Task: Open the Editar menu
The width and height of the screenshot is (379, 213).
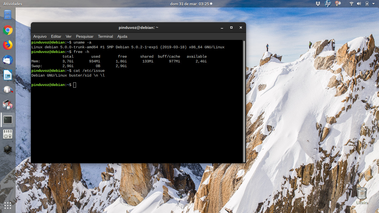Action: (56, 36)
